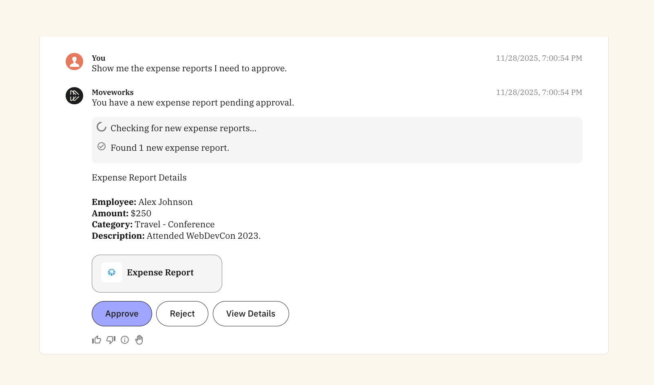Image resolution: width=654 pixels, height=385 pixels.
Task: Click the "You" sender name
Action: pyautogui.click(x=99, y=58)
